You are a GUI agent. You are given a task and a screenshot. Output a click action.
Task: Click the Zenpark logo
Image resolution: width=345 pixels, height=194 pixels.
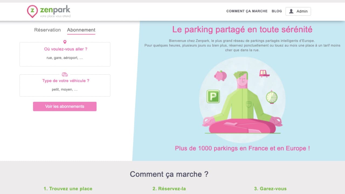click(49, 12)
